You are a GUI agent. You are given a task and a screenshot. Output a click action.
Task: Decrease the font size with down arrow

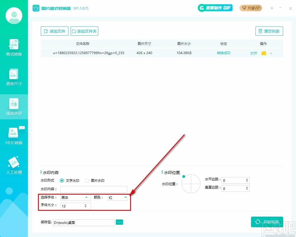pyautogui.click(x=85, y=207)
